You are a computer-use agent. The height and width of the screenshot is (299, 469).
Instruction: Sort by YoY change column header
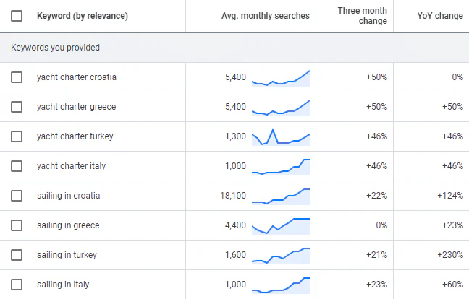point(440,16)
